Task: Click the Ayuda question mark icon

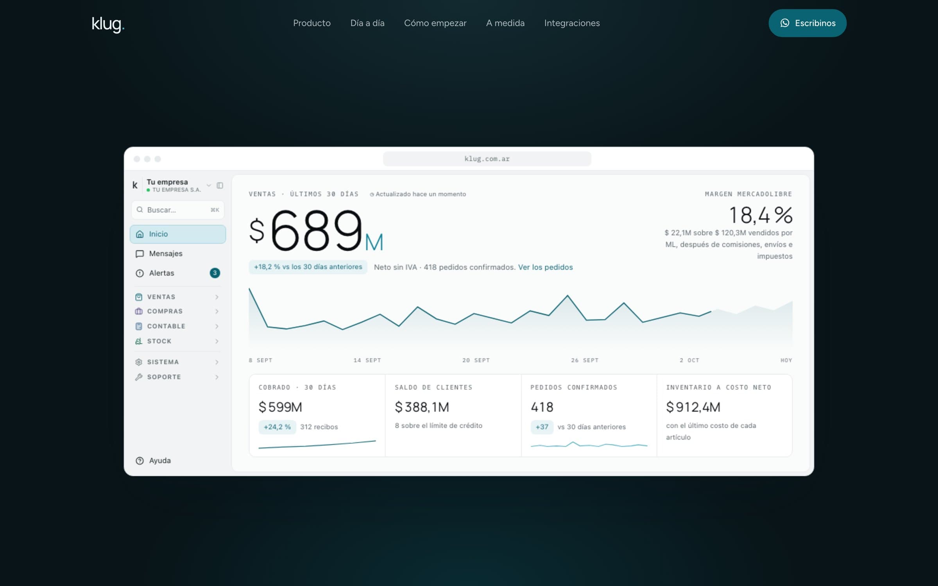Action: [140, 461]
